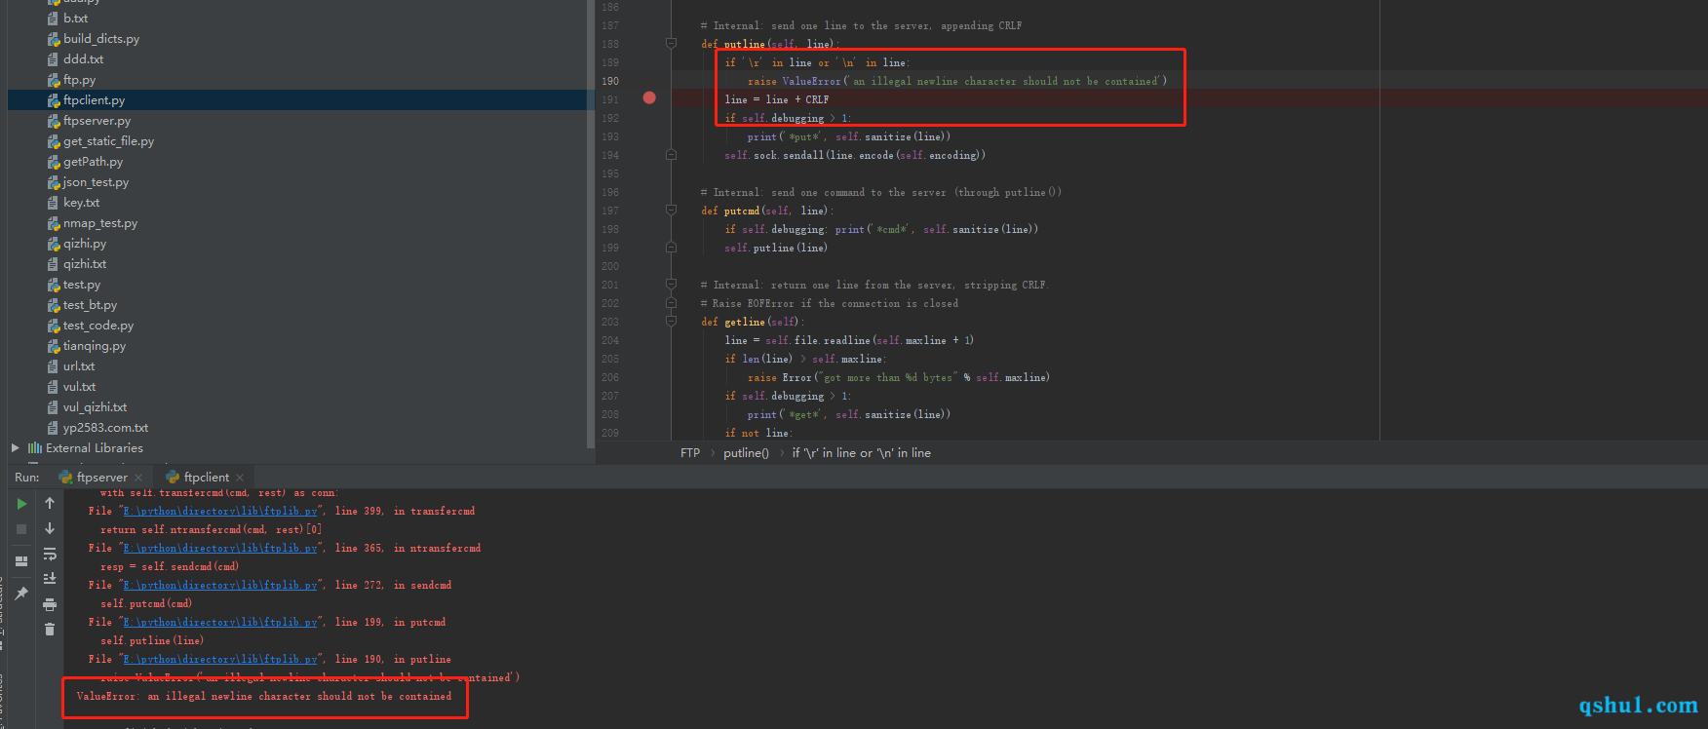1708x729 pixels.
Task: Open ftplib.py link at line 190 traceback
Action: 220,659
